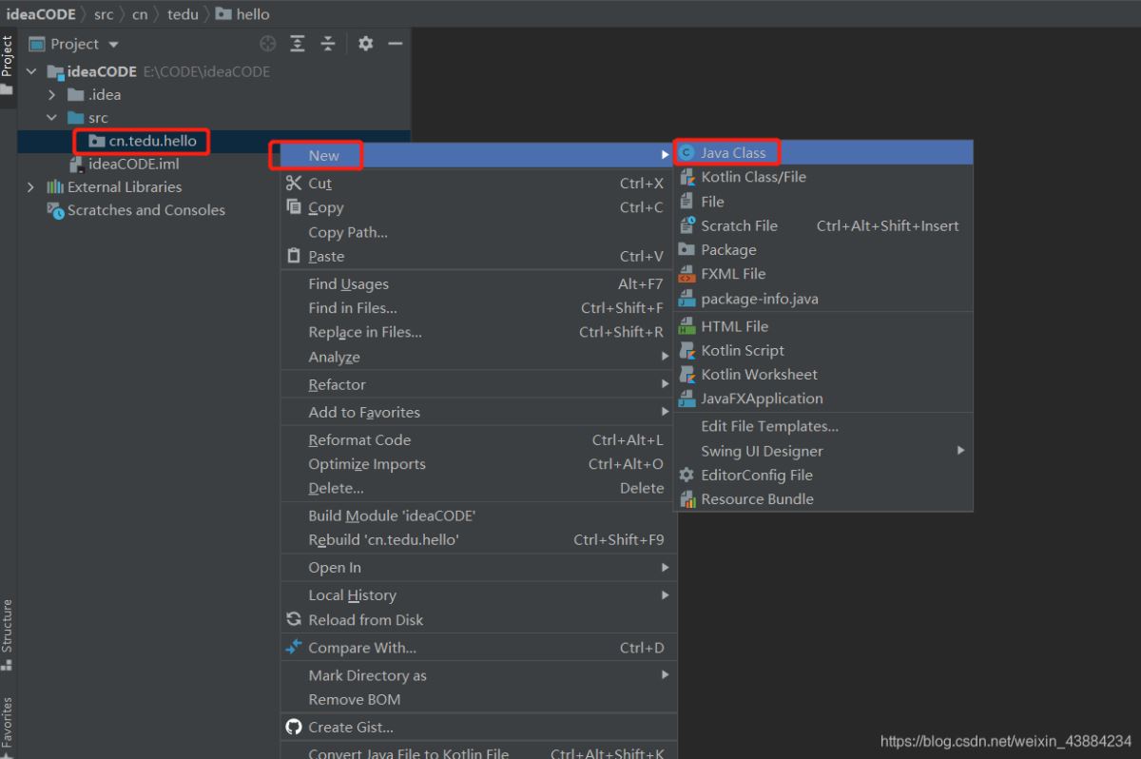Open the Project view dropdown arrow
The image size is (1141, 759).
click(x=114, y=45)
